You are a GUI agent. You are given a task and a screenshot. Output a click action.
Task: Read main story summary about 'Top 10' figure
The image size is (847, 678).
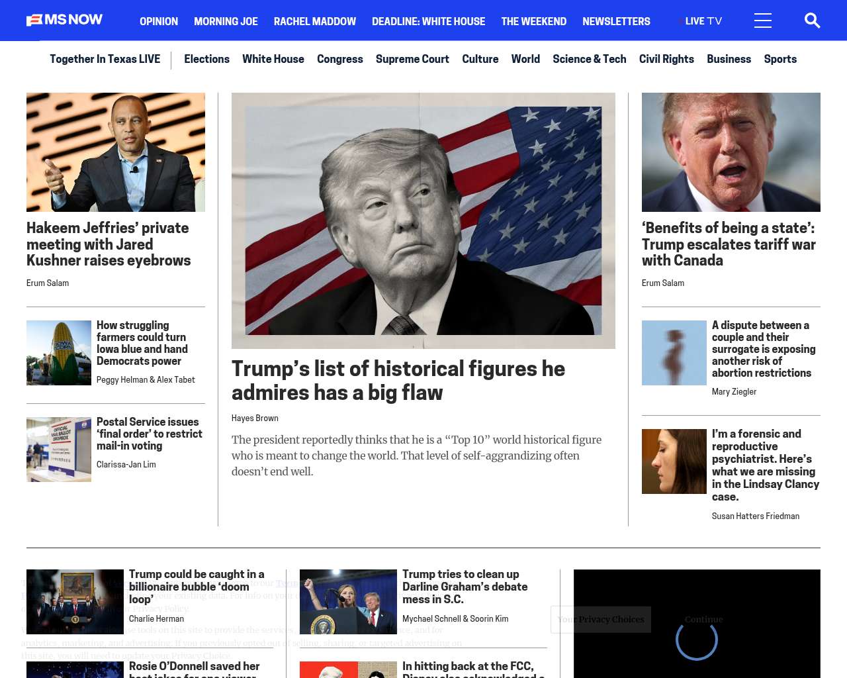click(x=417, y=456)
